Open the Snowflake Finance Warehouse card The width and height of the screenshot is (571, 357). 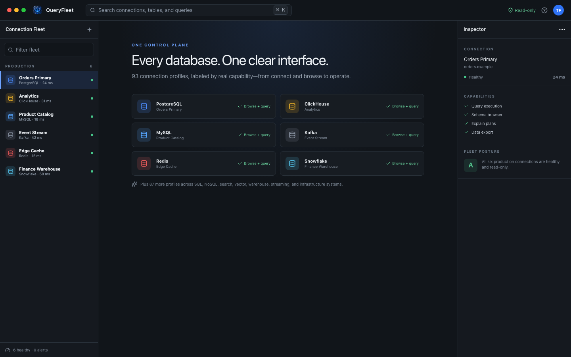pyautogui.click(x=352, y=163)
